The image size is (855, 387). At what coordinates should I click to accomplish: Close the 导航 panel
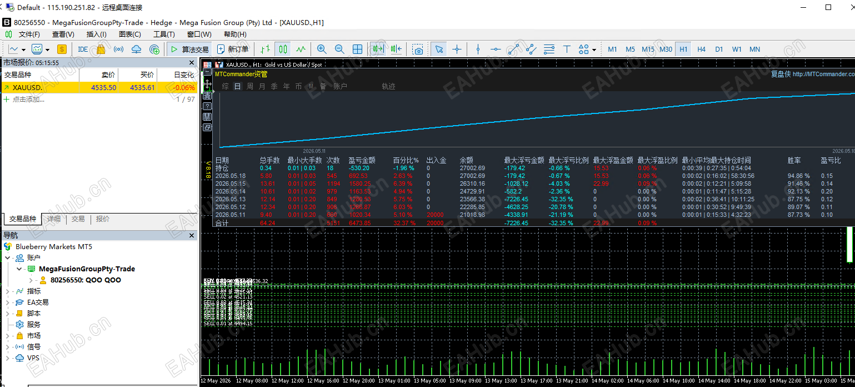[x=192, y=236]
